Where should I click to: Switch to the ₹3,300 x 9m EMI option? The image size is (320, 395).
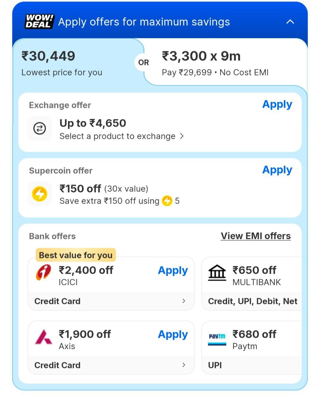215,63
